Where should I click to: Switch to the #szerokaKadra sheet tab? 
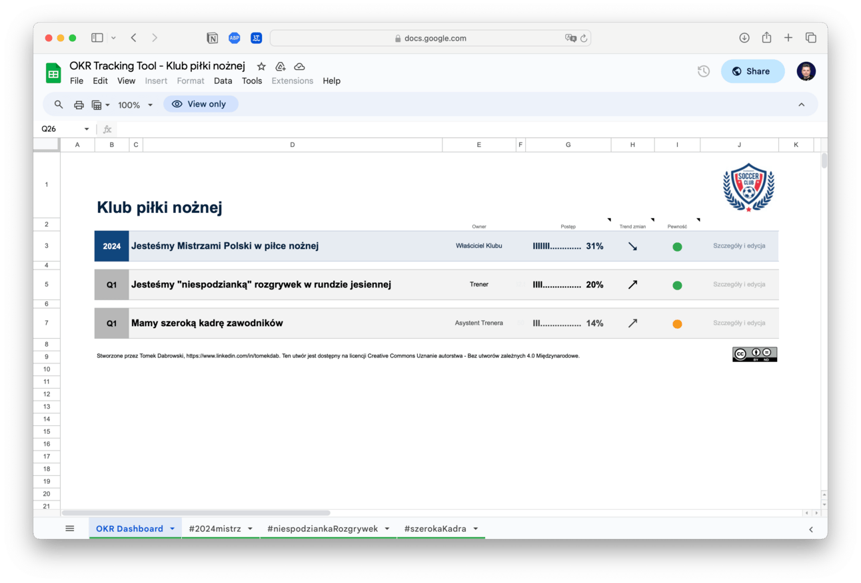pos(435,528)
